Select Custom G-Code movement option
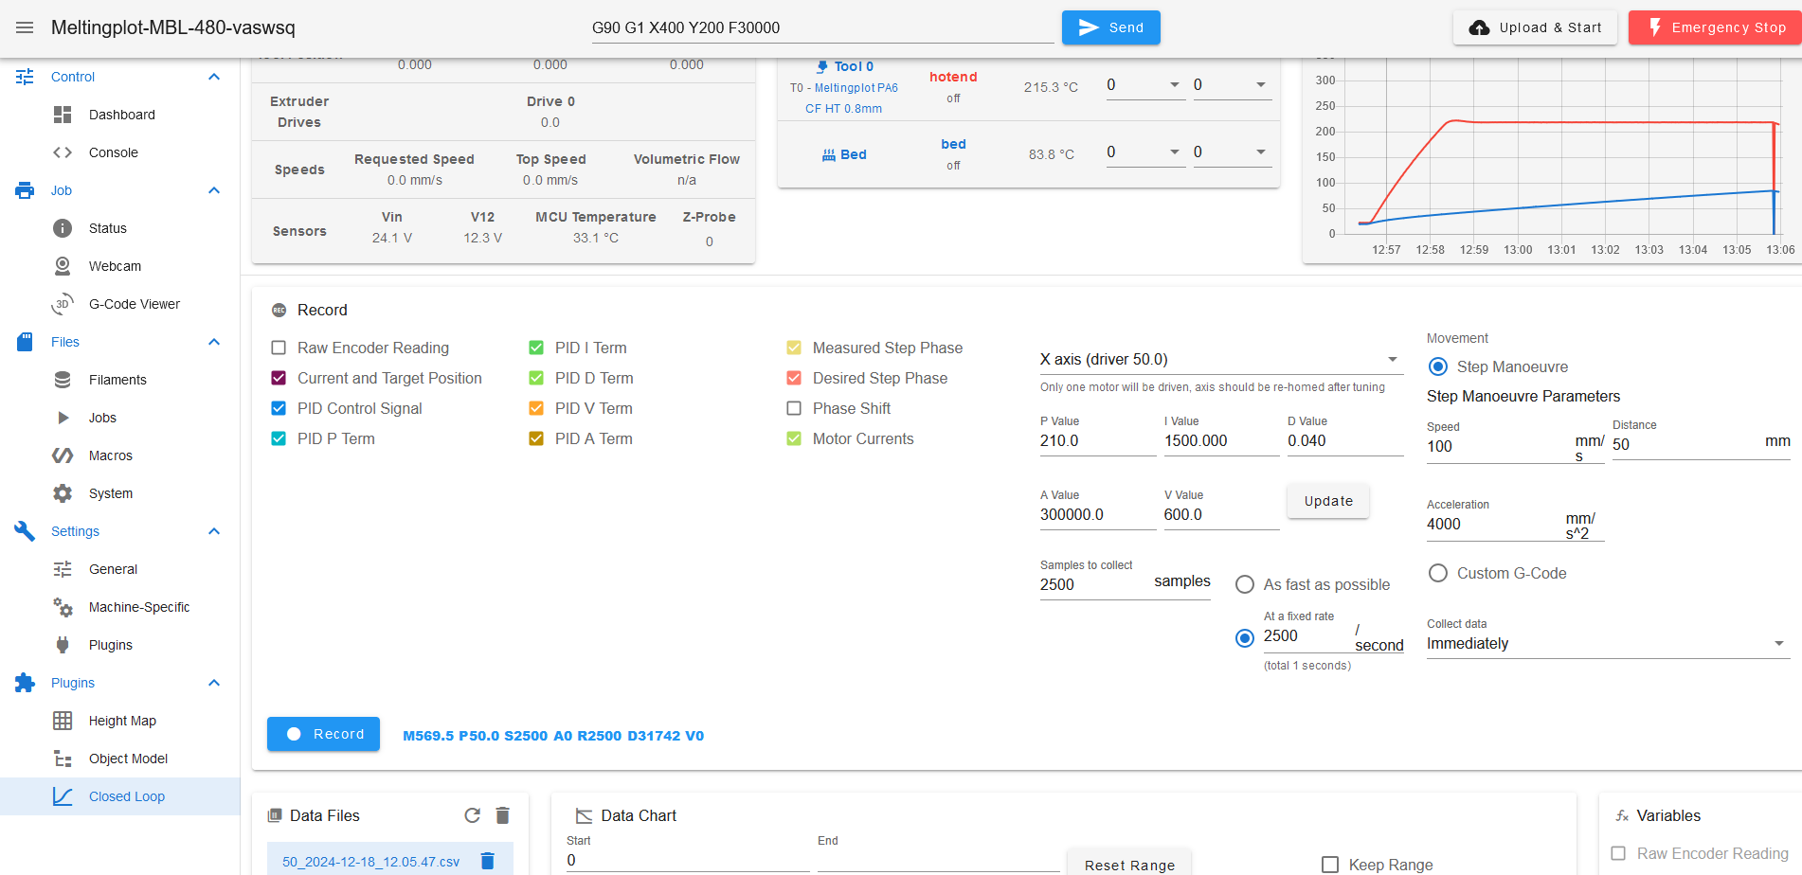The width and height of the screenshot is (1802, 875). click(x=1438, y=573)
